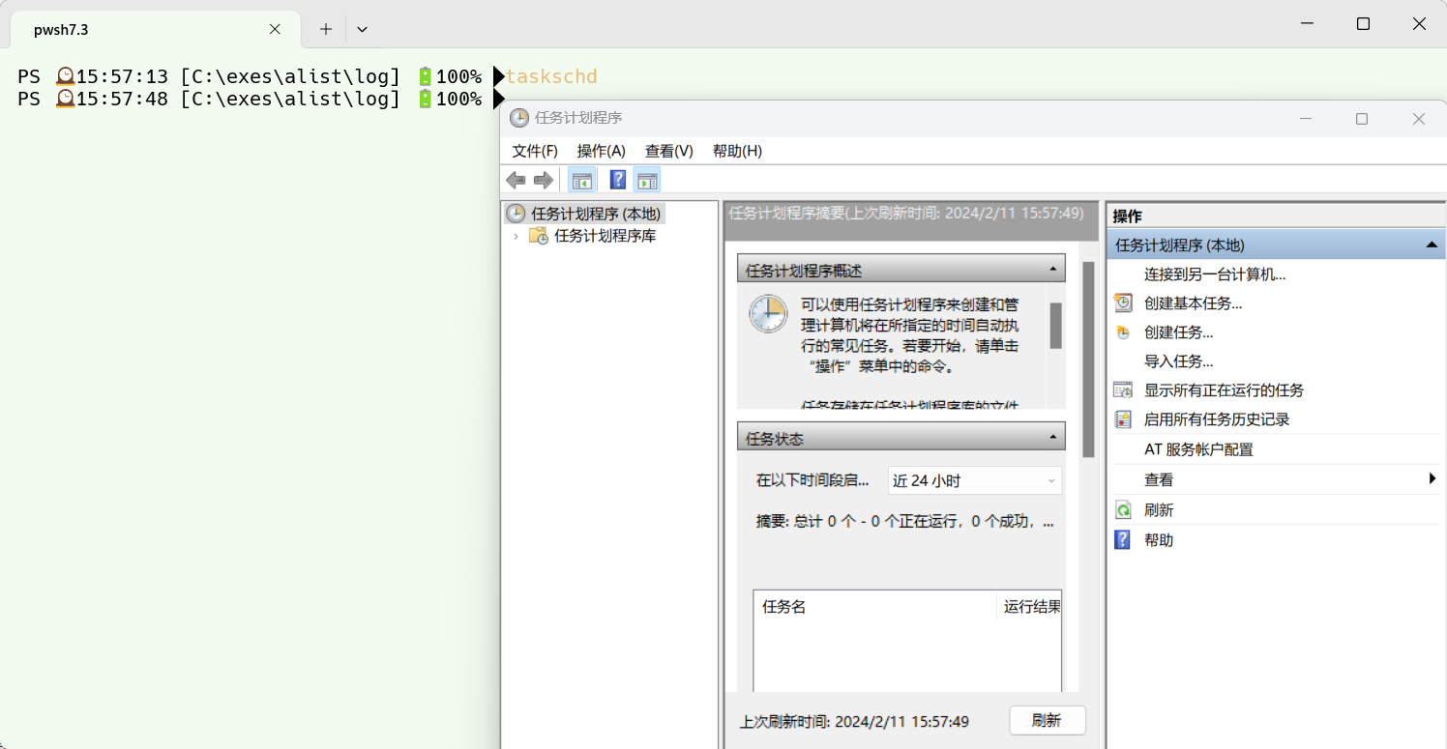This screenshot has height=749, width=1447.
Task: Click the 显示所有正在运行的任务 icon
Action: [1123, 390]
